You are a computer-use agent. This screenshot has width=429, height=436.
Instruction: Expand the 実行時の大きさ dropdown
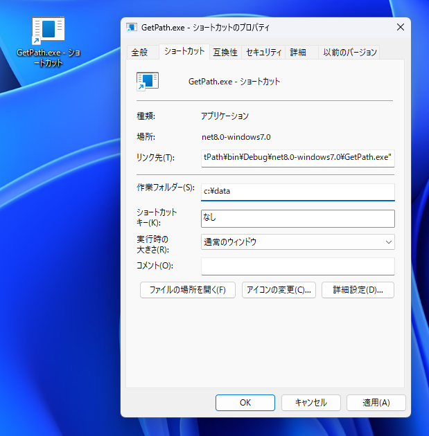(297, 242)
